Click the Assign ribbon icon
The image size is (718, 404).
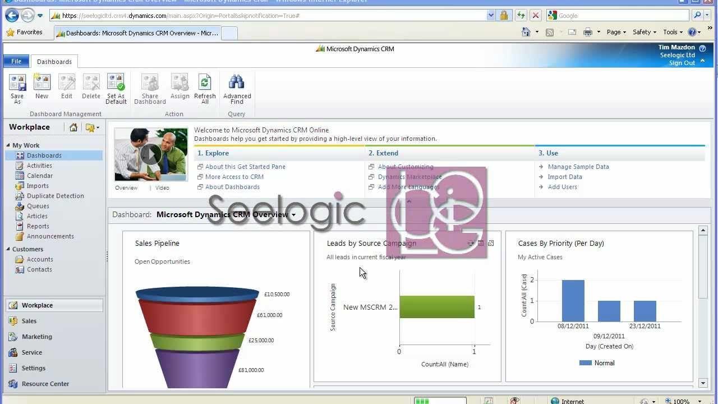tap(180, 87)
